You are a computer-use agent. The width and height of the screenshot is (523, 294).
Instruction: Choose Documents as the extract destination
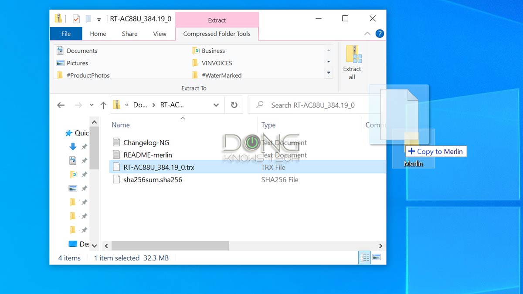pyautogui.click(x=82, y=51)
